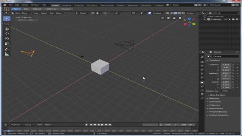Click the green Y axis gizmo ball
The height and width of the screenshot is (136, 242).
click(194, 24)
